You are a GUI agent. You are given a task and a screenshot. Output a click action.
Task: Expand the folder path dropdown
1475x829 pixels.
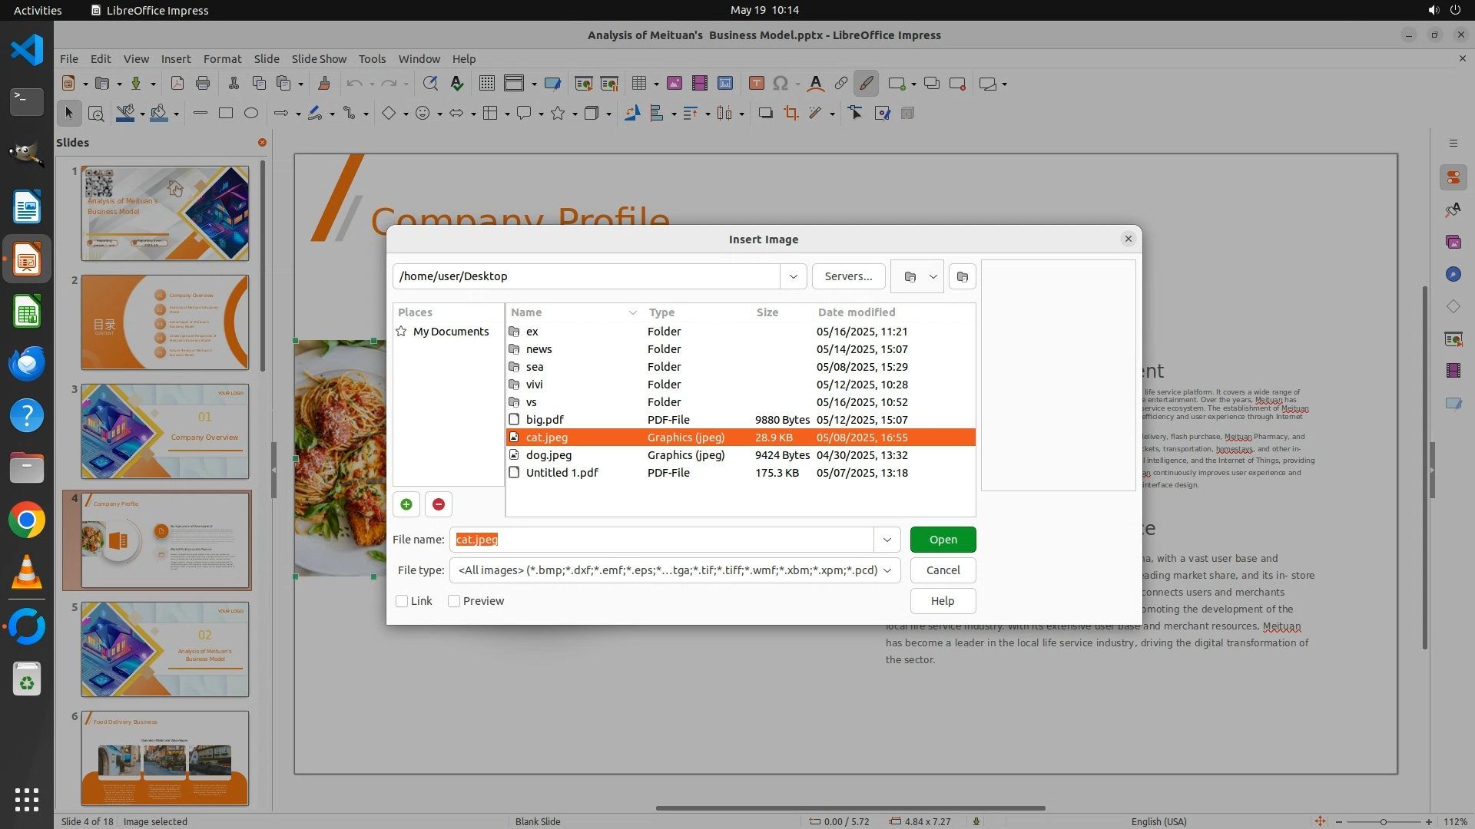(x=793, y=276)
